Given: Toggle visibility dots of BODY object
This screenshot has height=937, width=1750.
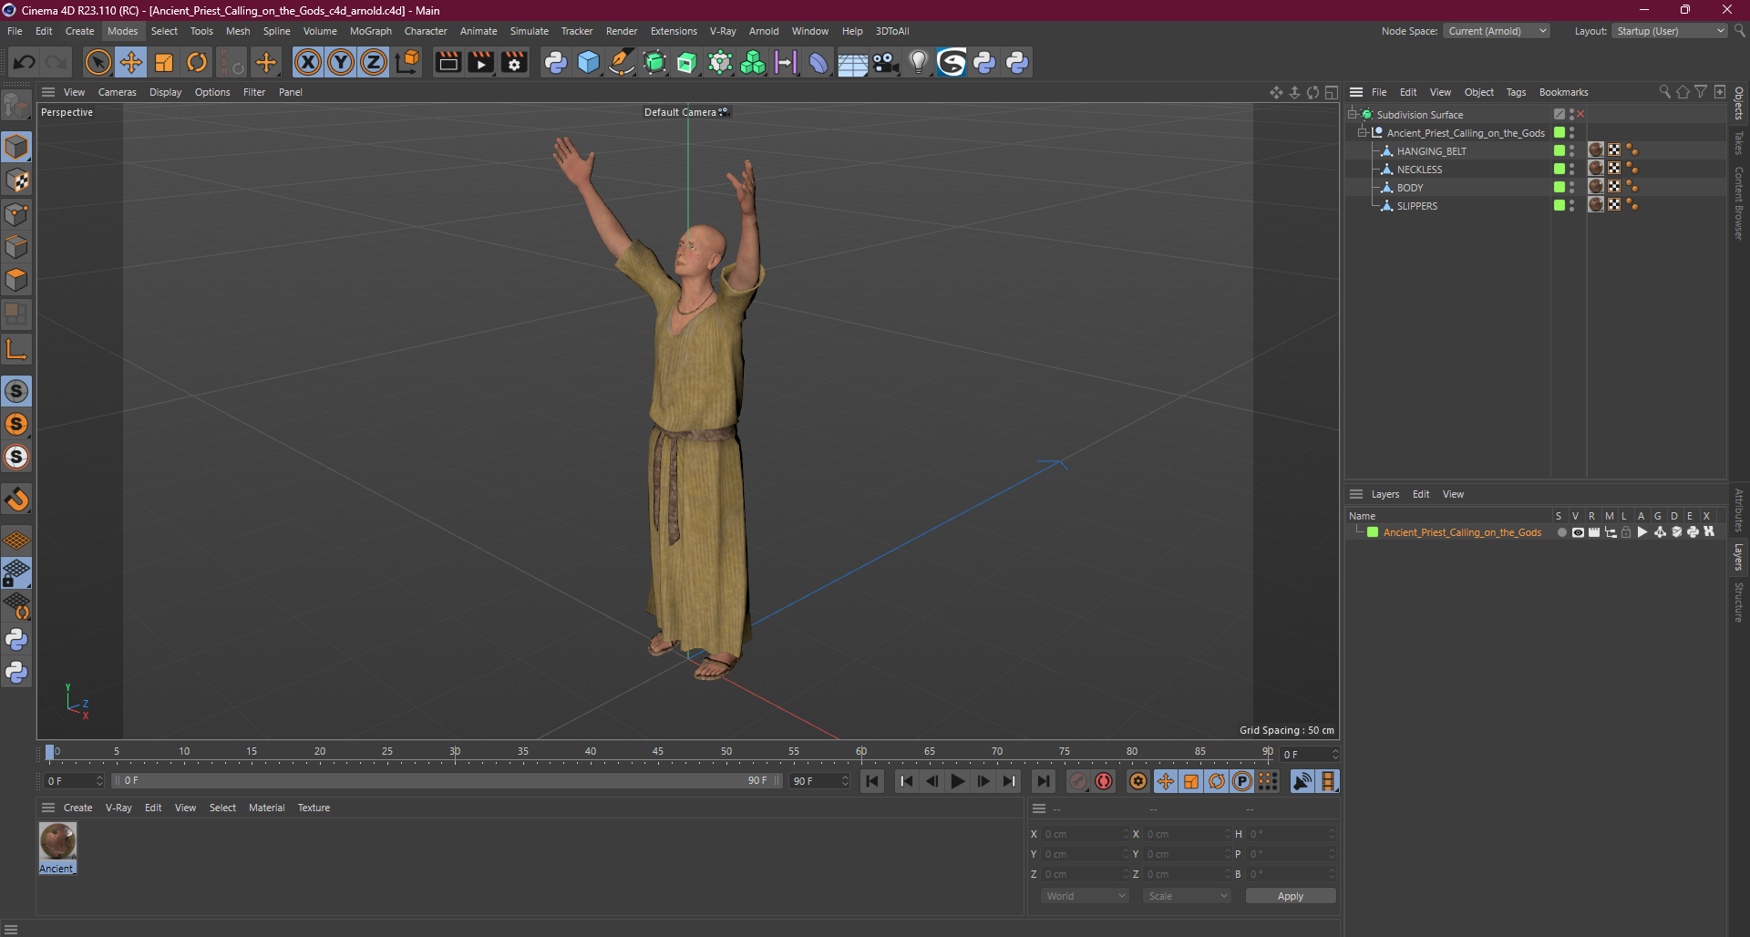Looking at the screenshot, I should (x=1572, y=188).
